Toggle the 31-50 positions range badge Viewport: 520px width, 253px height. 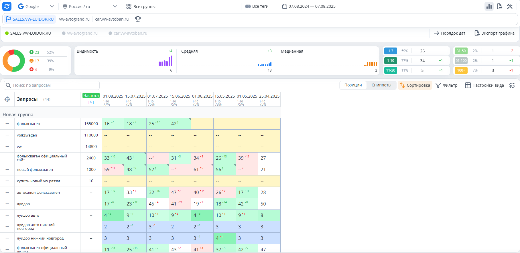pyautogui.click(x=461, y=51)
